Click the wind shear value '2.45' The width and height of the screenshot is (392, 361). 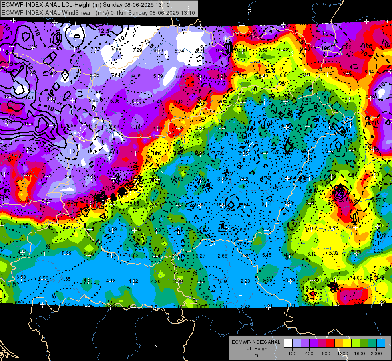pos(70,176)
